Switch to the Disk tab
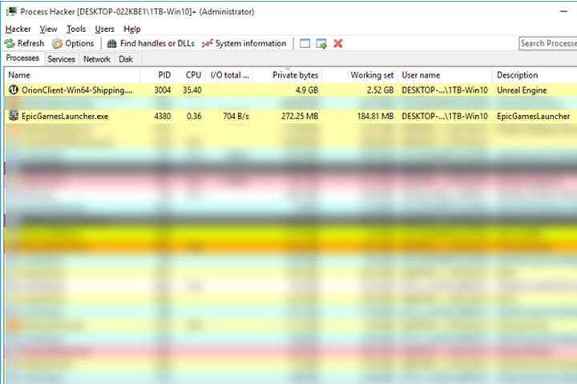Screen dimensions: 577x384 click(x=126, y=59)
